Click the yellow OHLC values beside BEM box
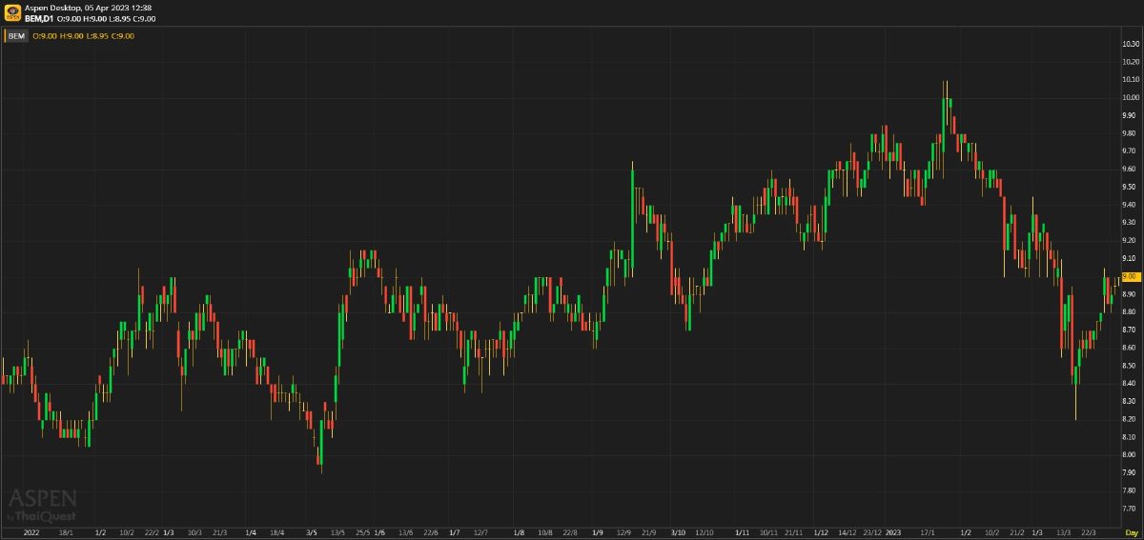1144x540 pixels. (84, 35)
